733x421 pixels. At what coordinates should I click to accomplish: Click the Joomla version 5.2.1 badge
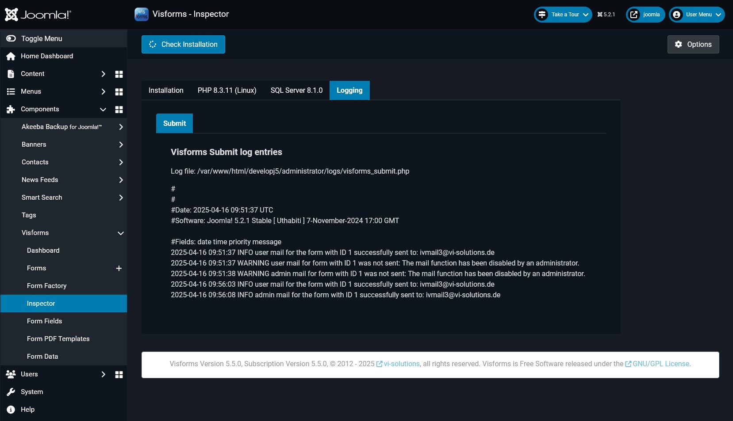(606, 15)
